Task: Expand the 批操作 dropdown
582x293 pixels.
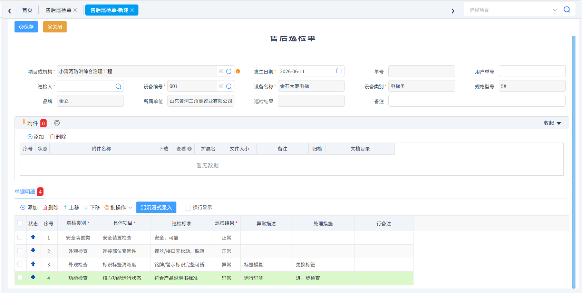Action: (x=118, y=207)
